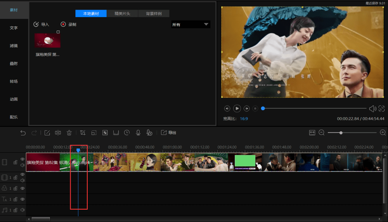Click the microphone voiceover icon
Viewport: 388px width, 222px height.
click(138, 133)
